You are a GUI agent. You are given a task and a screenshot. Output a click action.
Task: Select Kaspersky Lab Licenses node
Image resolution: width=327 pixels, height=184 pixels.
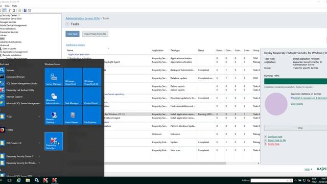(x=11, y=42)
